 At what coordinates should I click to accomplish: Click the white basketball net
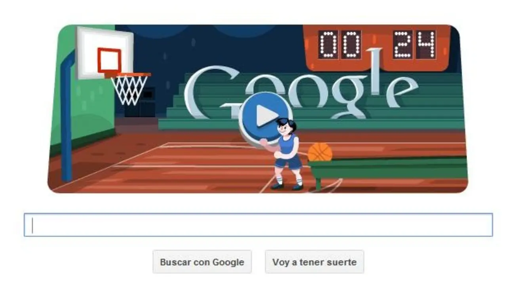(129, 90)
